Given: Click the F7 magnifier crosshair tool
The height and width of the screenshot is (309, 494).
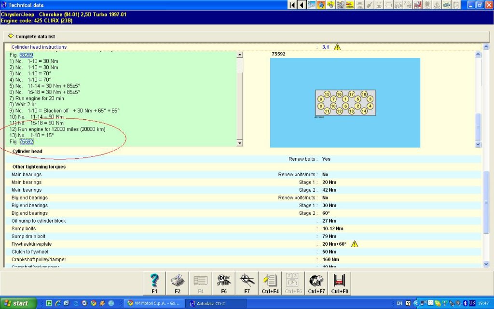Looking at the screenshot, I should [x=247, y=283].
